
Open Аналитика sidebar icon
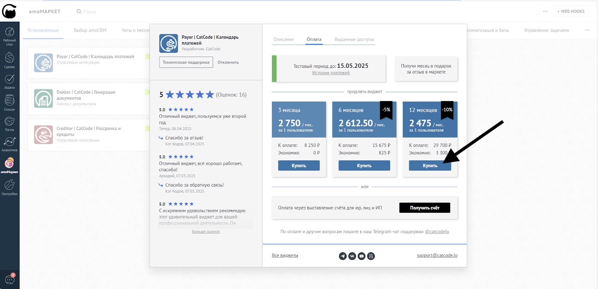tap(9, 144)
